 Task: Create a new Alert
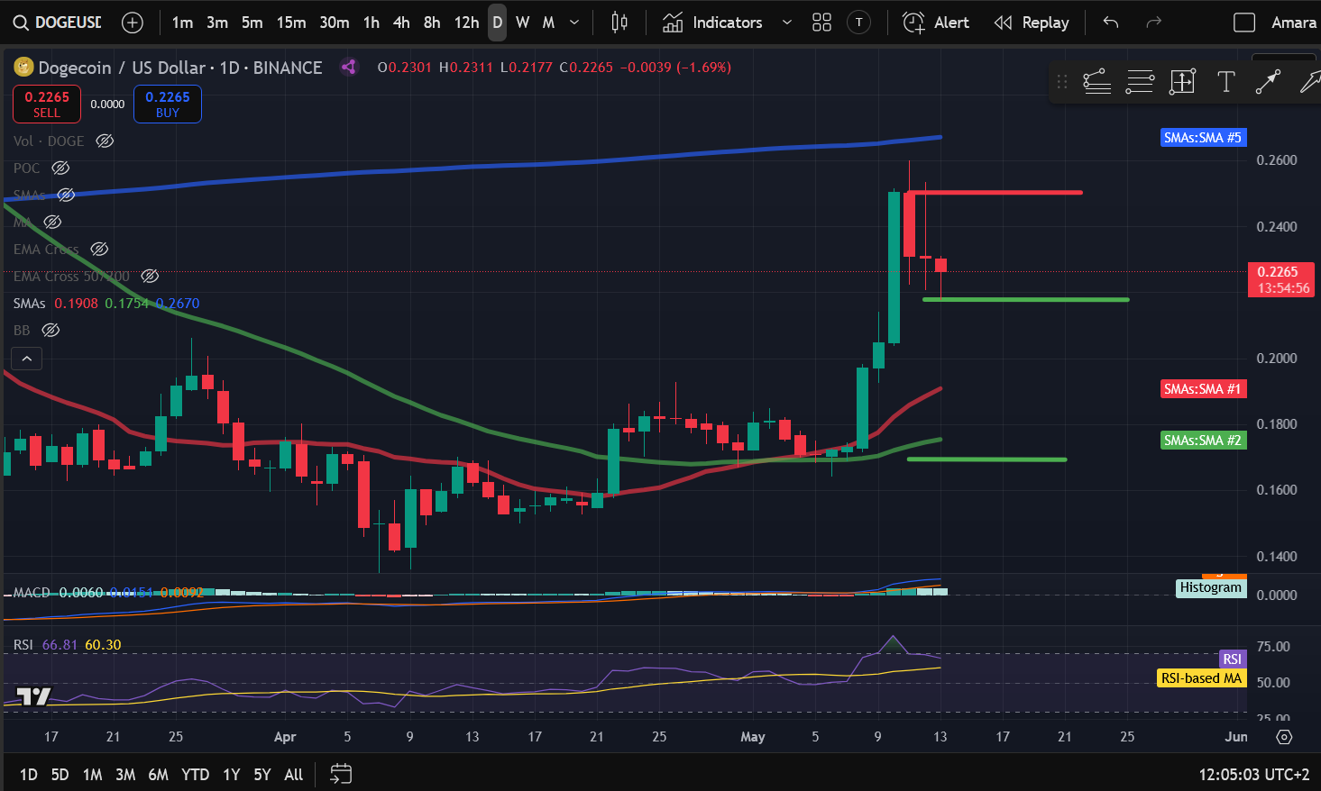[936, 23]
